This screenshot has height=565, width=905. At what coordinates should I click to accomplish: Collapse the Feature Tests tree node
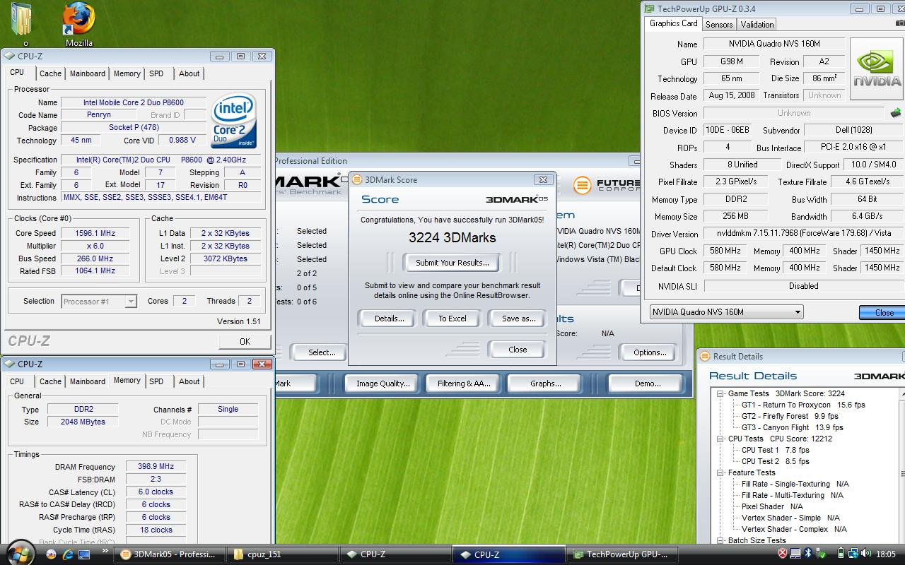720,472
